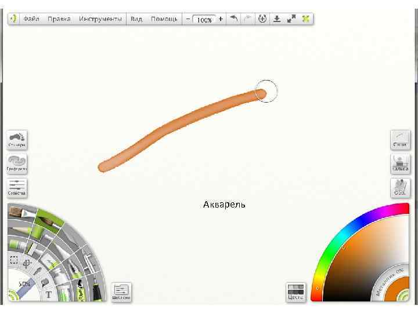Click the green X close icon
This screenshot has width=418, height=313.
306,19
